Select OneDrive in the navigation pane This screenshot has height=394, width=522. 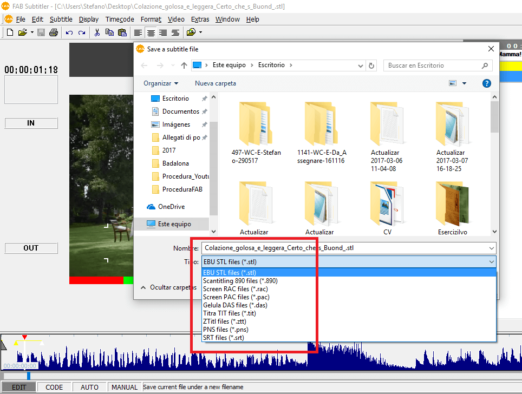click(x=171, y=207)
